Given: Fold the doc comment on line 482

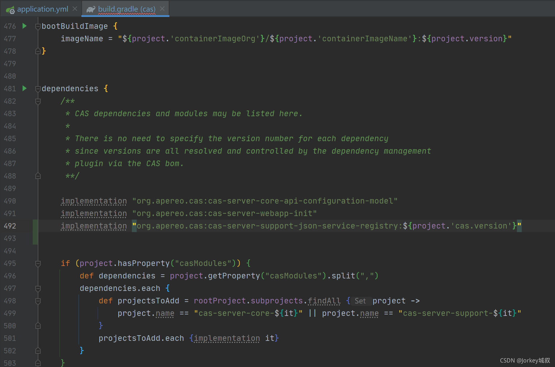Looking at the screenshot, I should tap(38, 101).
